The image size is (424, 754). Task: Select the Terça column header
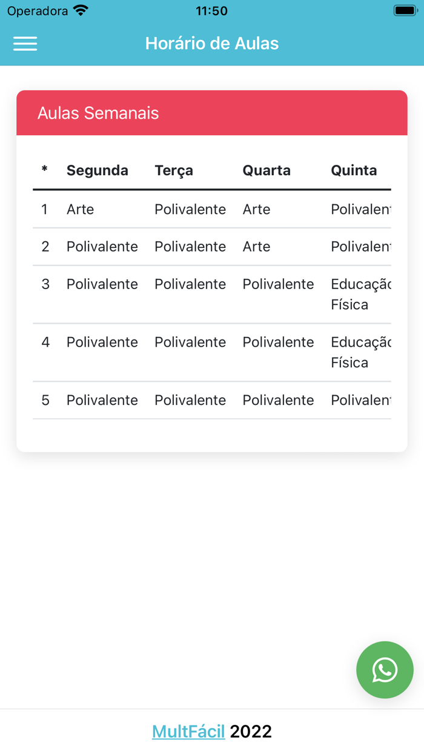tap(173, 170)
